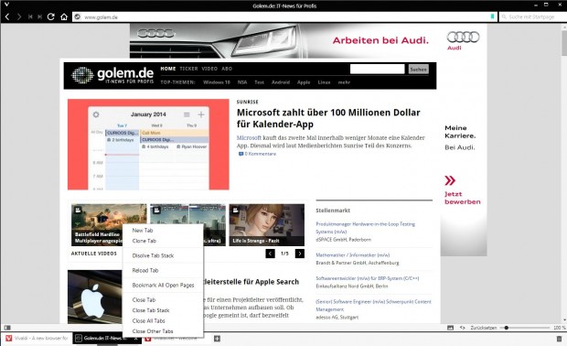Click the Suchen search button

[418, 70]
